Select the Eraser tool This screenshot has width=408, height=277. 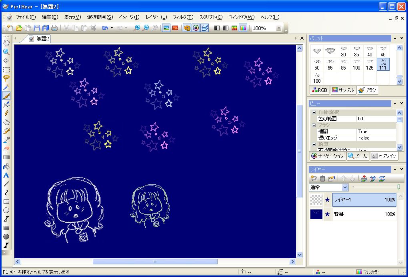pos(6,149)
